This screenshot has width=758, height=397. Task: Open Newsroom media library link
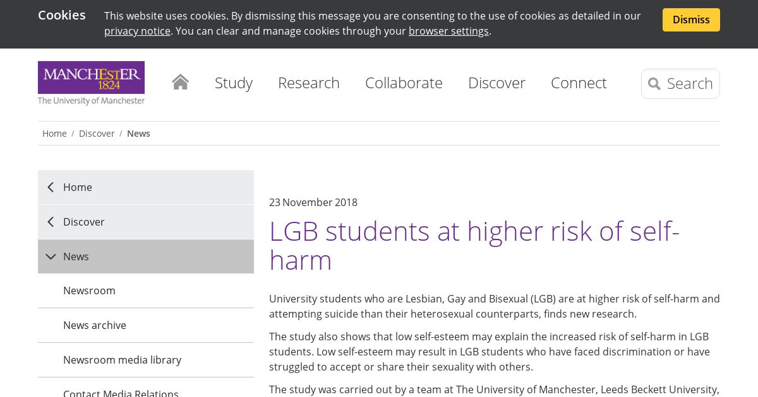pyautogui.click(x=122, y=360)
